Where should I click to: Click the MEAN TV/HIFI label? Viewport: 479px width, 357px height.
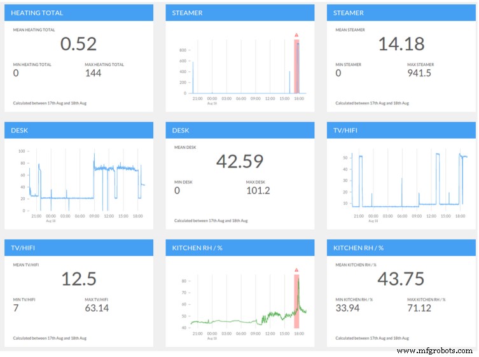(26, 265)
